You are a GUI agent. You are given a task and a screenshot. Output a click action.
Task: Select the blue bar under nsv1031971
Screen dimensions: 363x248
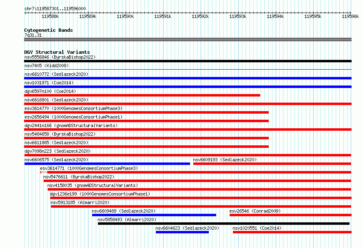coord(188,87)
